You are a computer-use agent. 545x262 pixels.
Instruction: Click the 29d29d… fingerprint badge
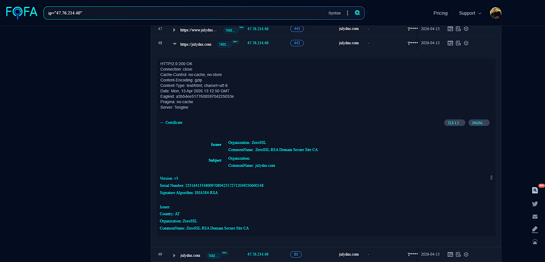tap(478, 123)
